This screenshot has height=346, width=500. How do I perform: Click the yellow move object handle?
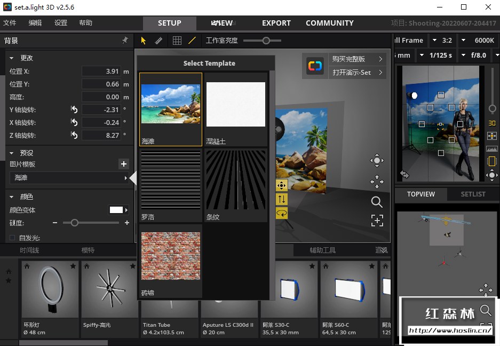(x=281, y=185)
